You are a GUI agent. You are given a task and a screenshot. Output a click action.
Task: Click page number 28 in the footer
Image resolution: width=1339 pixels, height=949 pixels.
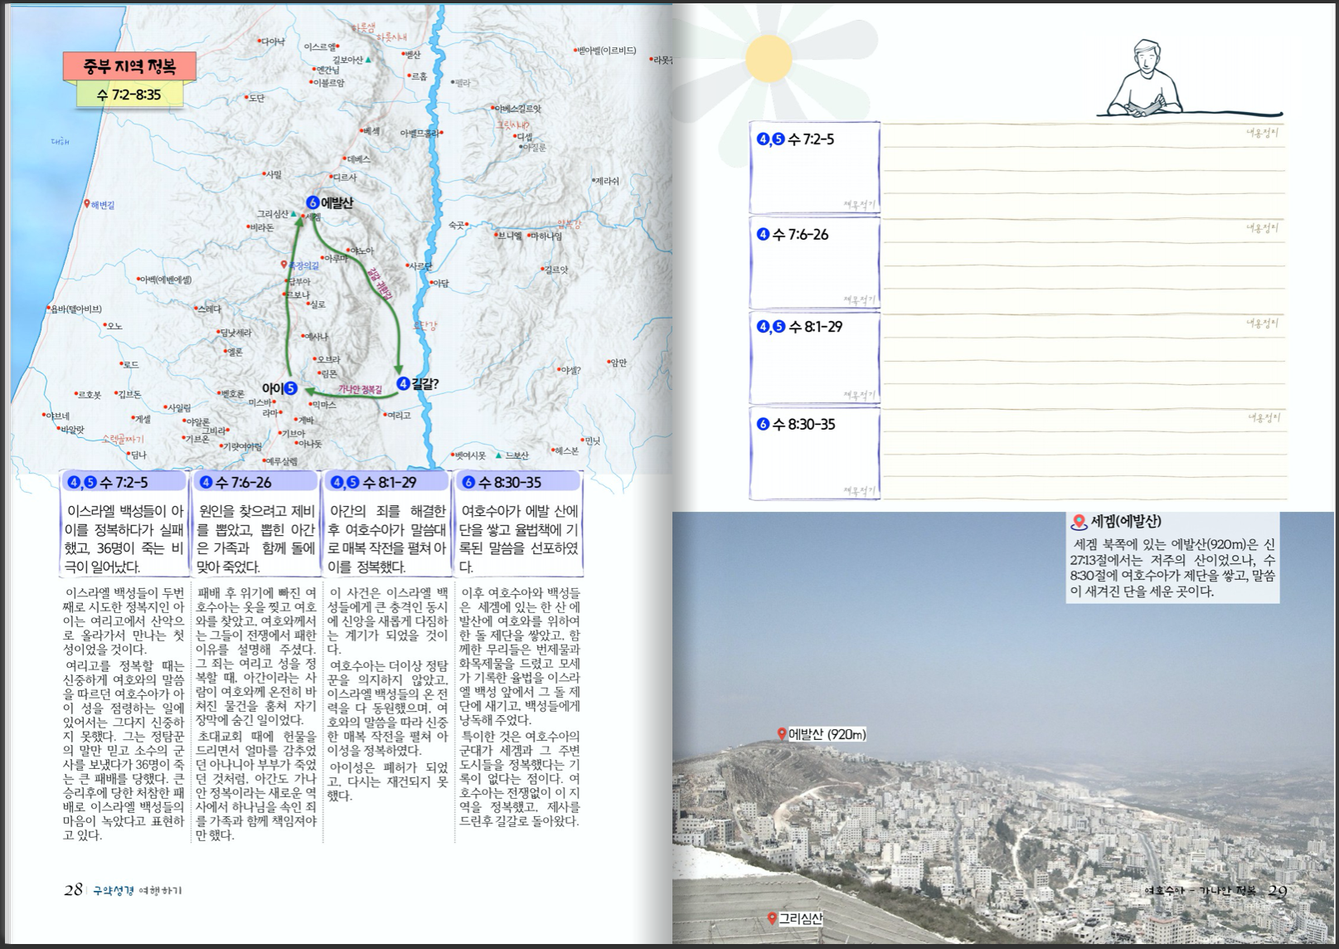pyautogui.click(x=73, y=890)
